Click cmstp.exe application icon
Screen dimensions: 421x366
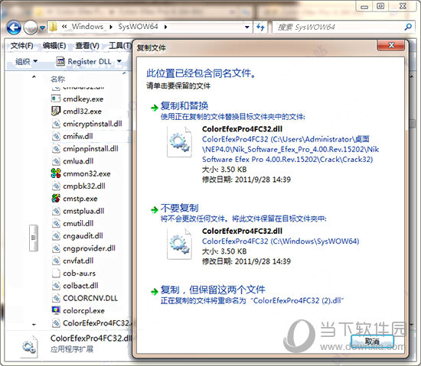56,198
